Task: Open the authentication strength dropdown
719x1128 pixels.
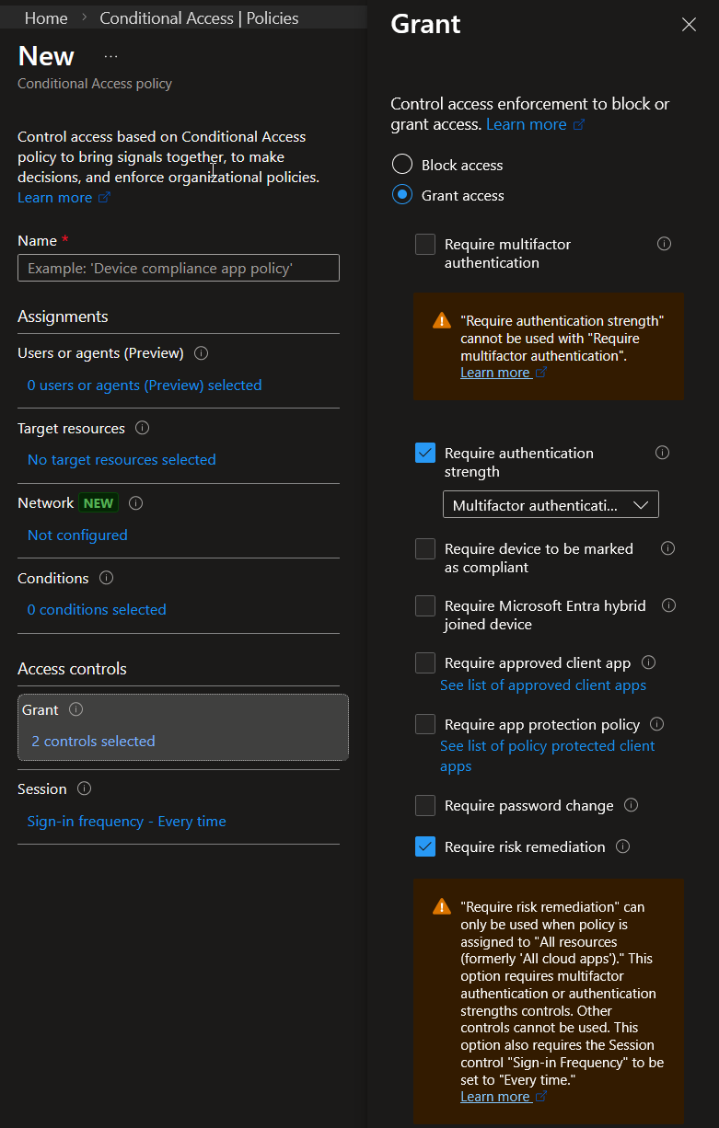Action: 551,505
